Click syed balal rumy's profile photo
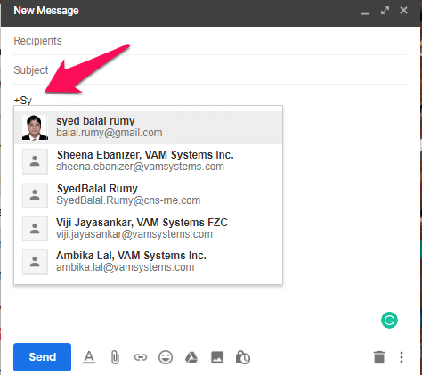Image resolution: width=422 pixels, height=375 pixels. [35, 127]
